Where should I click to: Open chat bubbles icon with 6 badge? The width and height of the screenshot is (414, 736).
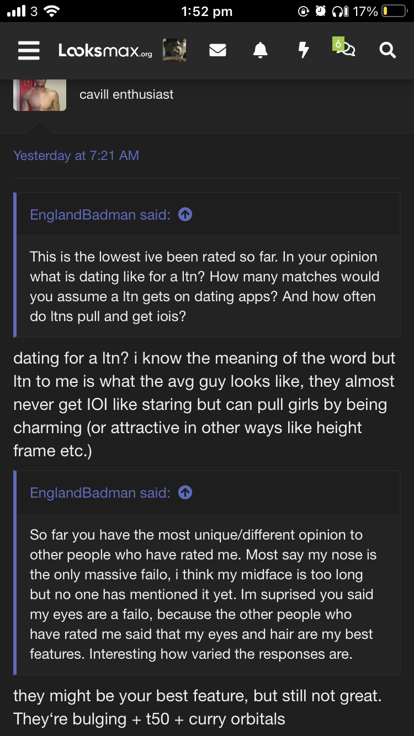(345, 49)
